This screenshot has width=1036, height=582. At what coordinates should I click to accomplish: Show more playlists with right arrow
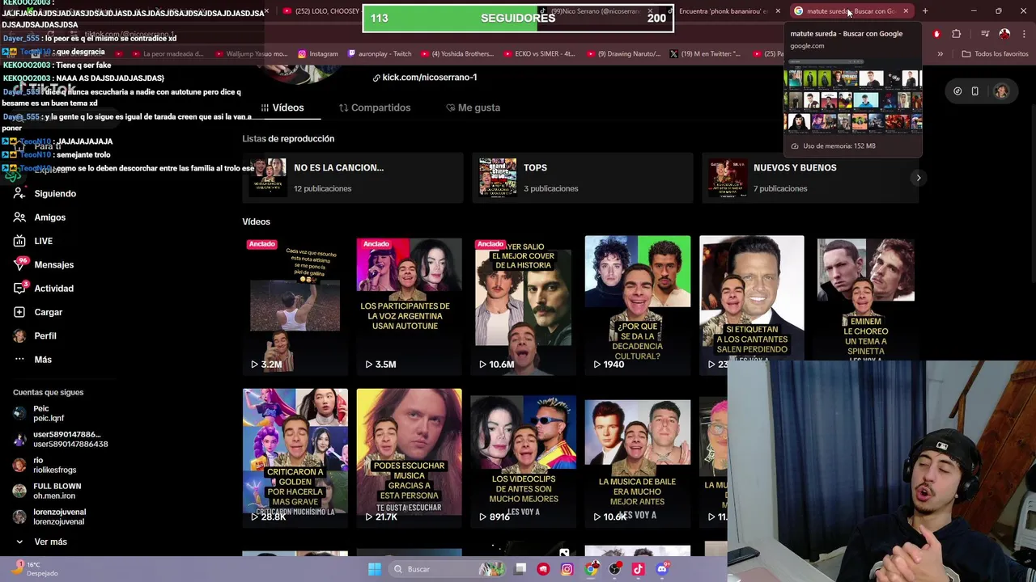point(918,178)
